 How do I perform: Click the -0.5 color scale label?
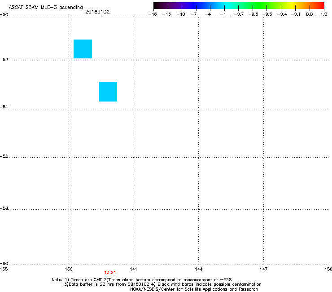[x=267, y=14]
